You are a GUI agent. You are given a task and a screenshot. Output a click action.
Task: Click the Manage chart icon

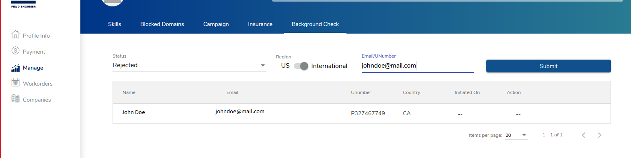15,68
